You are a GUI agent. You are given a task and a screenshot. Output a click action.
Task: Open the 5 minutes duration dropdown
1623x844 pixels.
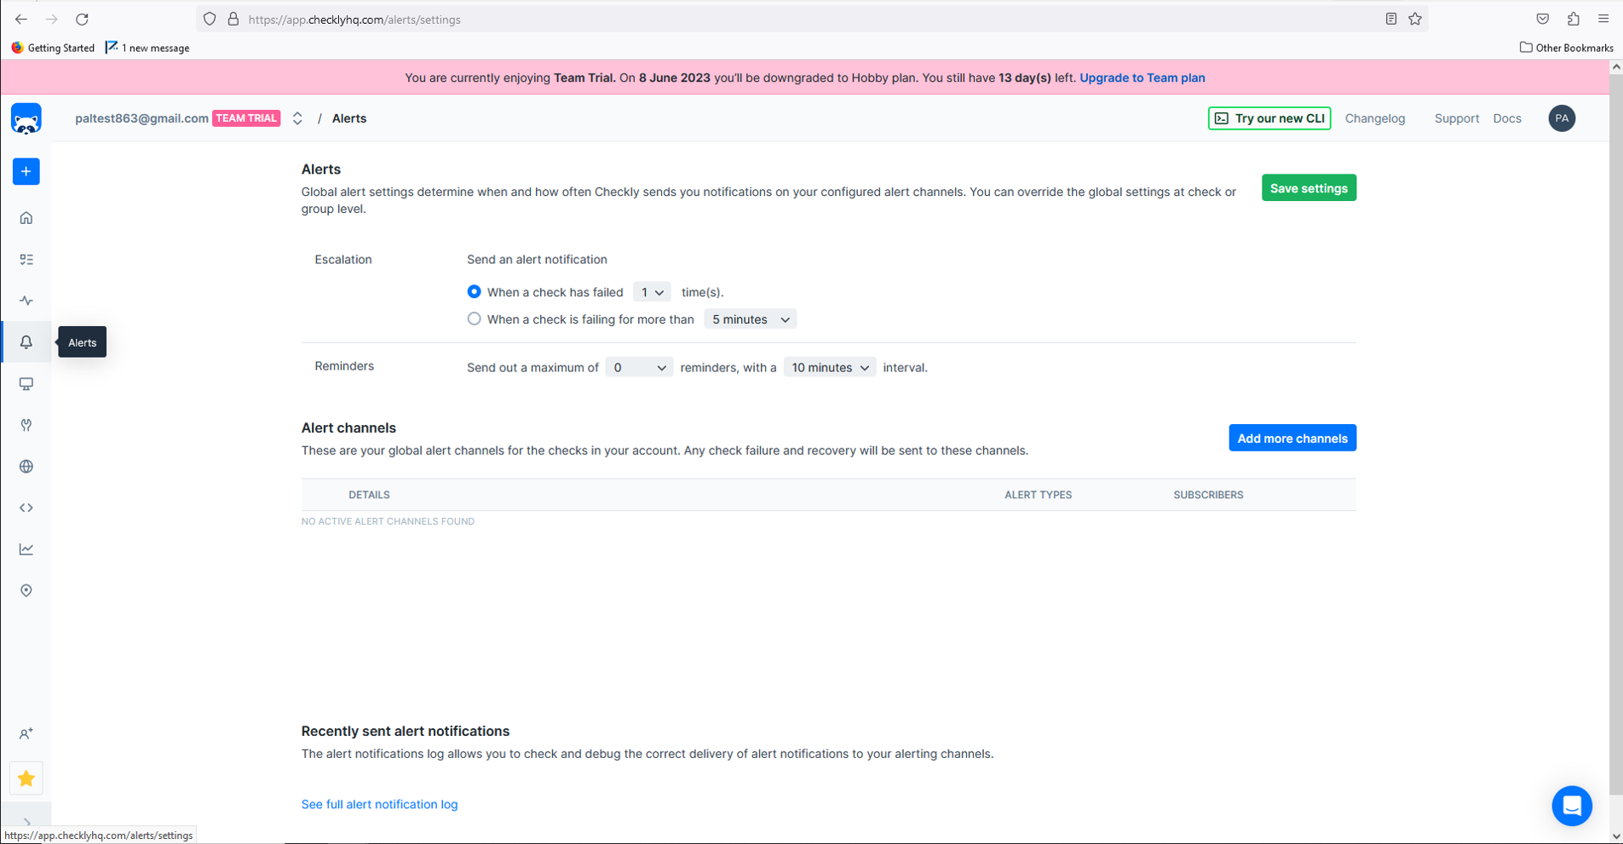coord(751,319)
